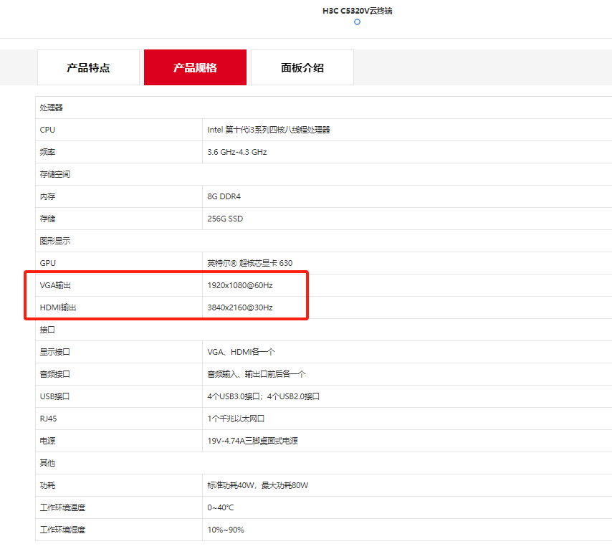
Task: Select the VGA输出 label cell
Action: coord(119,285)
